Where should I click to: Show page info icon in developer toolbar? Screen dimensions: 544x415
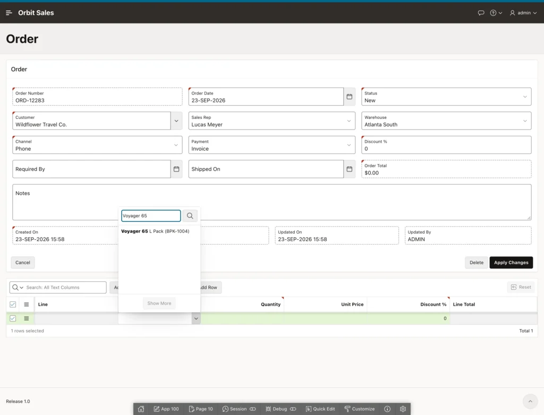click(387, 409)
